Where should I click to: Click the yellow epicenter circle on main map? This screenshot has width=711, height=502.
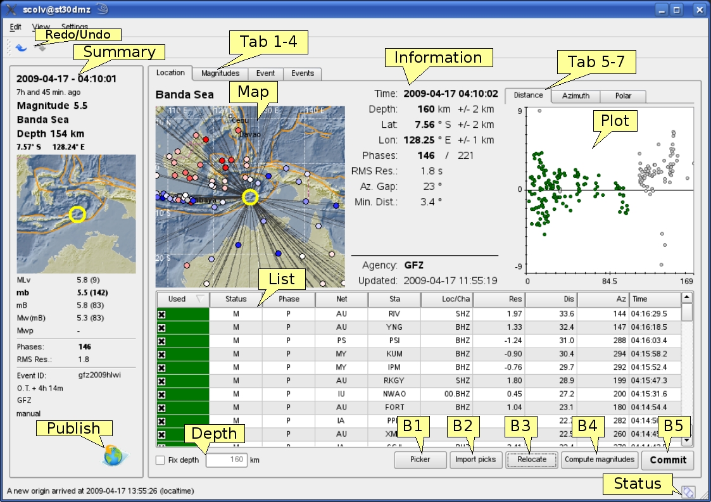click(x=251, y=198)
